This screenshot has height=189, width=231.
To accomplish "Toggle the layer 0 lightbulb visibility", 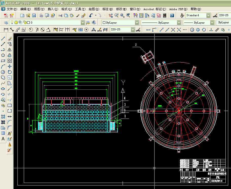I will (x=12, y=22).
